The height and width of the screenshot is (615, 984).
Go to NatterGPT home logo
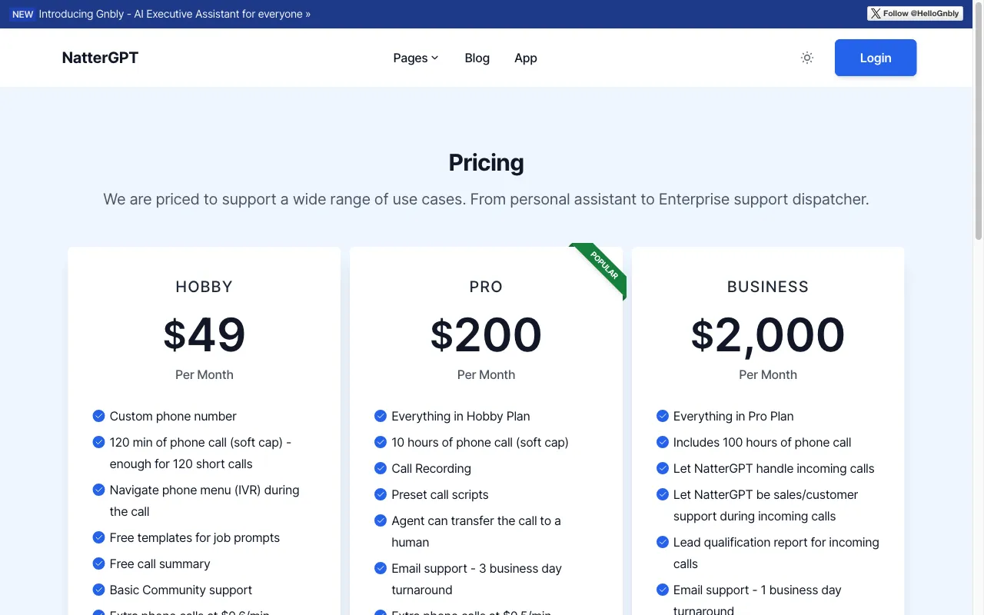100,58
